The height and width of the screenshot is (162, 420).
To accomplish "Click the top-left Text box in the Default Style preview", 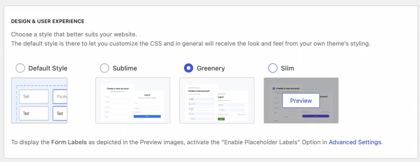I will point(34,96).
